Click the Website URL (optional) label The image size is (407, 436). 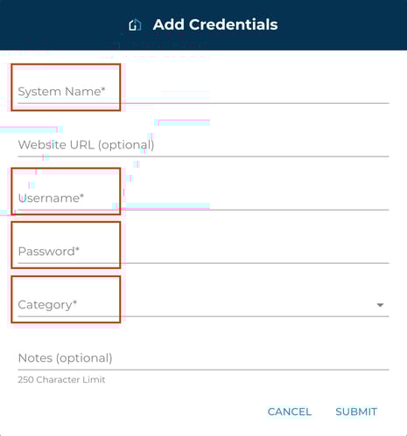point(86,145)
